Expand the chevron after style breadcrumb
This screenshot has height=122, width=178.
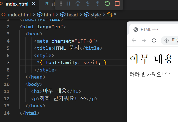click(x=104, y=15)
